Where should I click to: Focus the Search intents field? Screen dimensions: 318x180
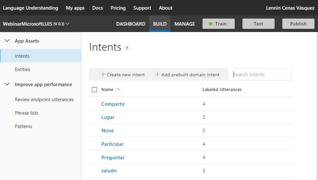point(259,74)
